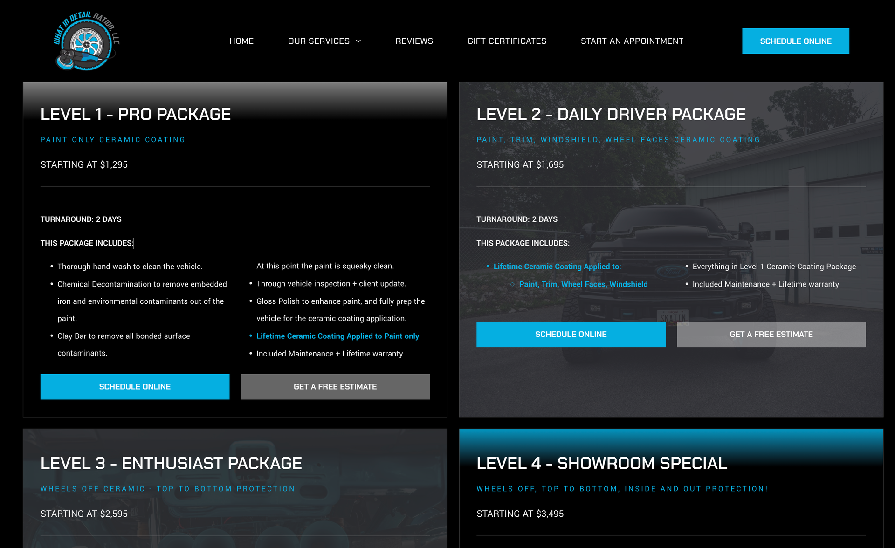Click the What In Detail Nation logo
This screenshot has width=895, height=548.
86,41
